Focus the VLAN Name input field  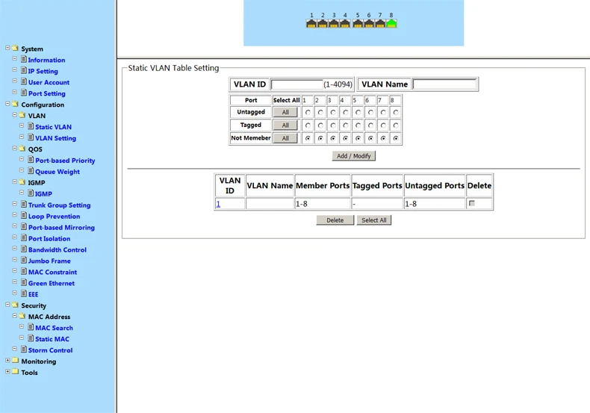coord(445,84)
